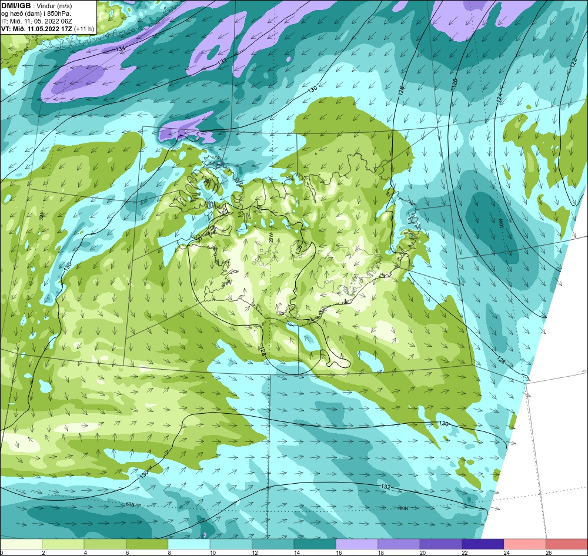This screenshot has width=588, height=556.
Task: Select the 6–8 m/s green legend swatch
Action: pyautogui.click(x=147, y=544)
